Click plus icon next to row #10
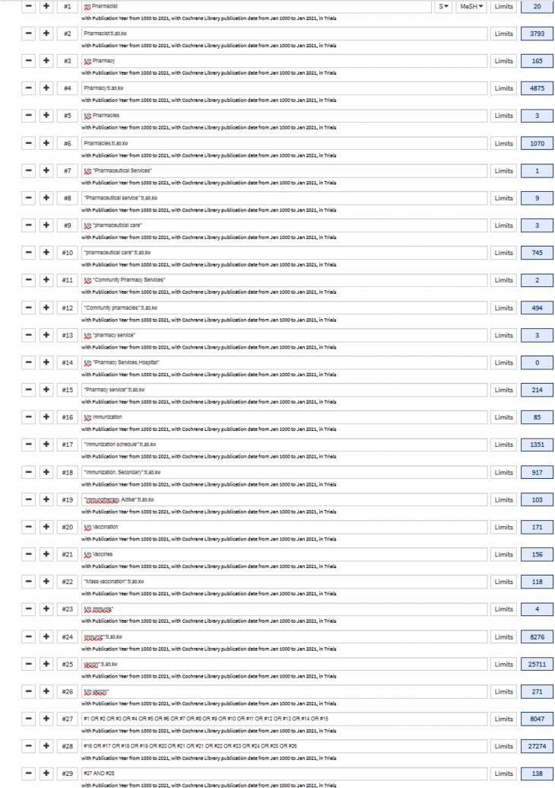The image size is (555, 788). [45, 254]
